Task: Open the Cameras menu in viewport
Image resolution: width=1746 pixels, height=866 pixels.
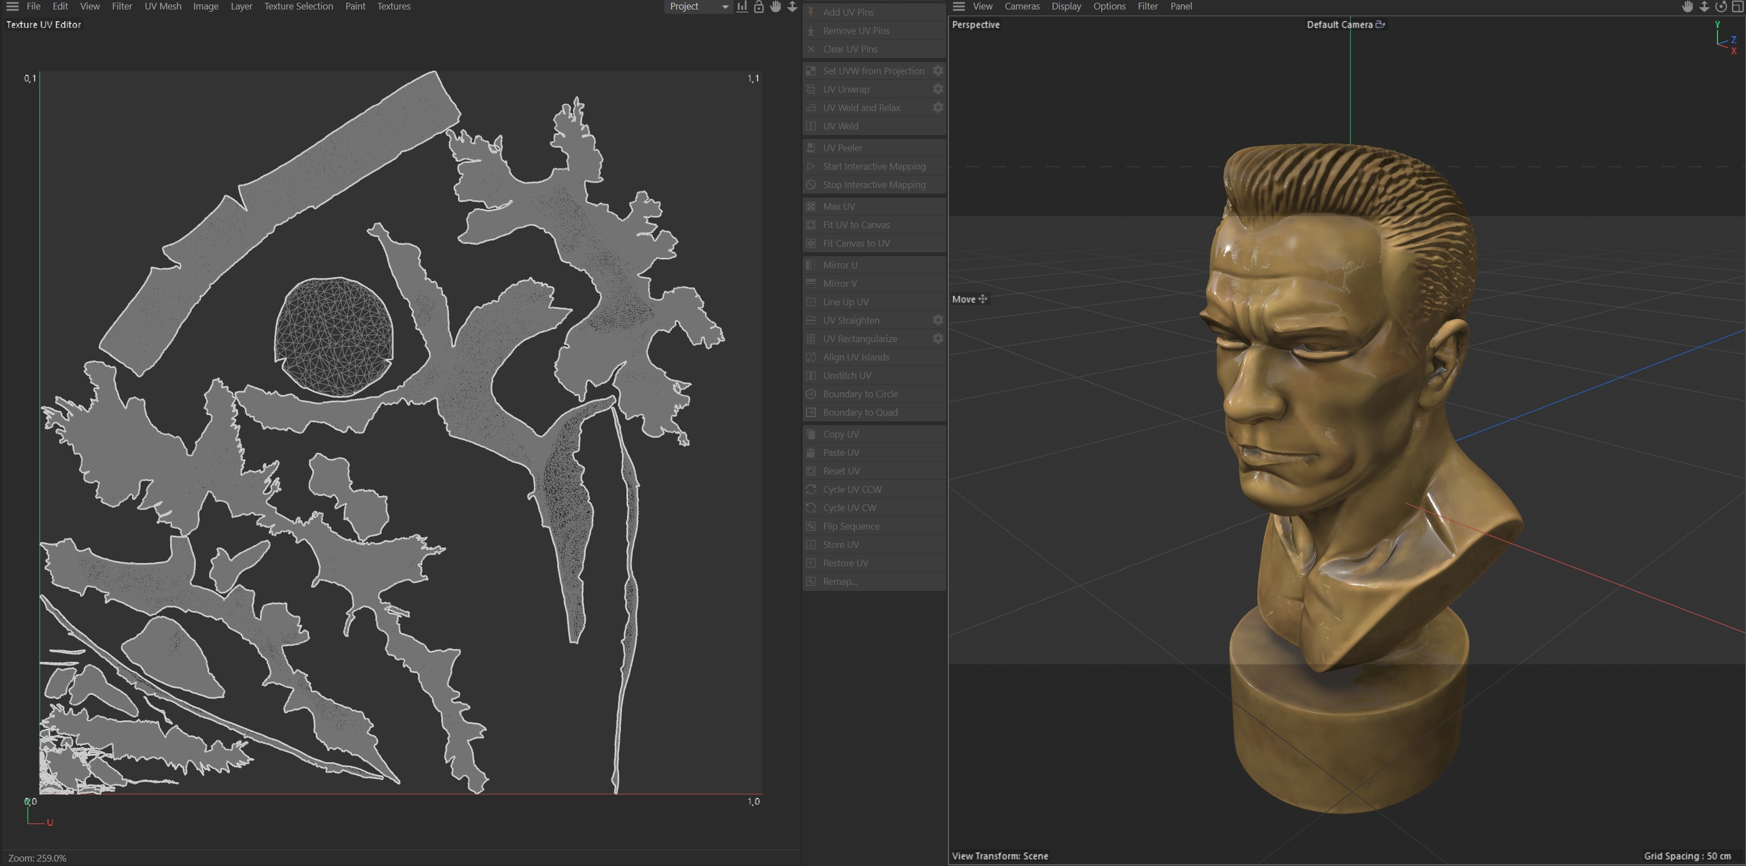Action: pos(1021,6)
